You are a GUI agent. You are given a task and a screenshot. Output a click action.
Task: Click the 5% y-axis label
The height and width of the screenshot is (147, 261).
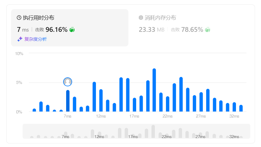(x=19, y=82)
